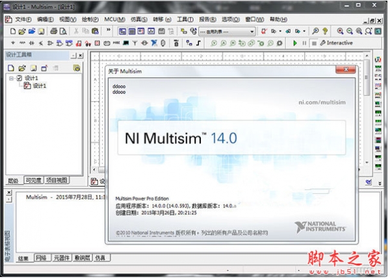Select the 层级 tab

coord(13,181)
